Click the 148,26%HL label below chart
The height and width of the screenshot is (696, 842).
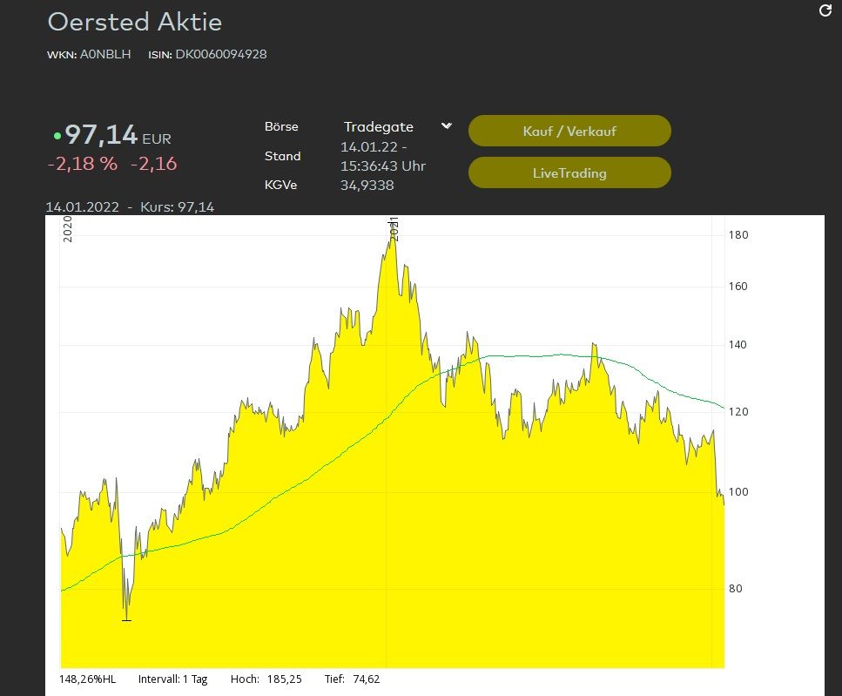click(87, 679)
